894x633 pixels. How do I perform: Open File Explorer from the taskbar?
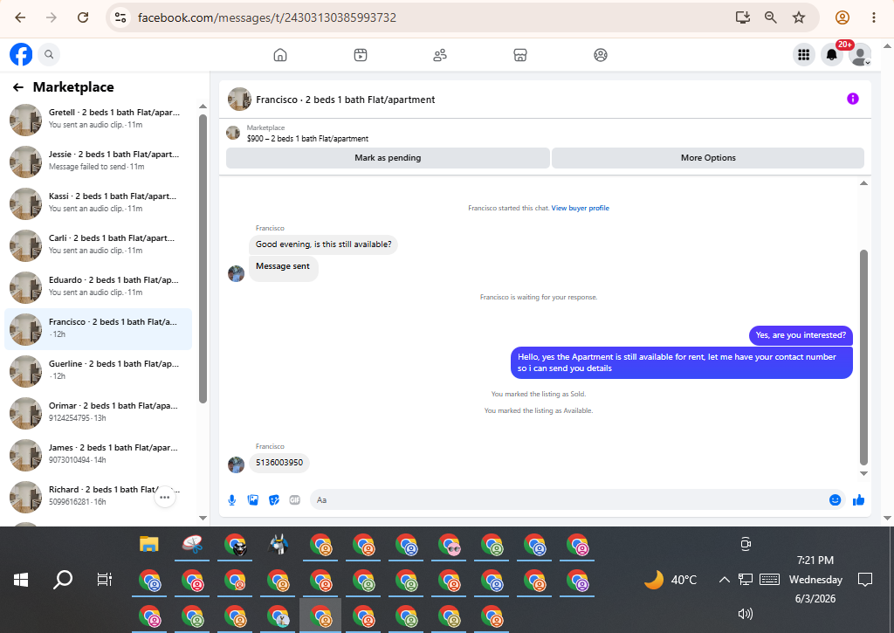click(148, 544)
